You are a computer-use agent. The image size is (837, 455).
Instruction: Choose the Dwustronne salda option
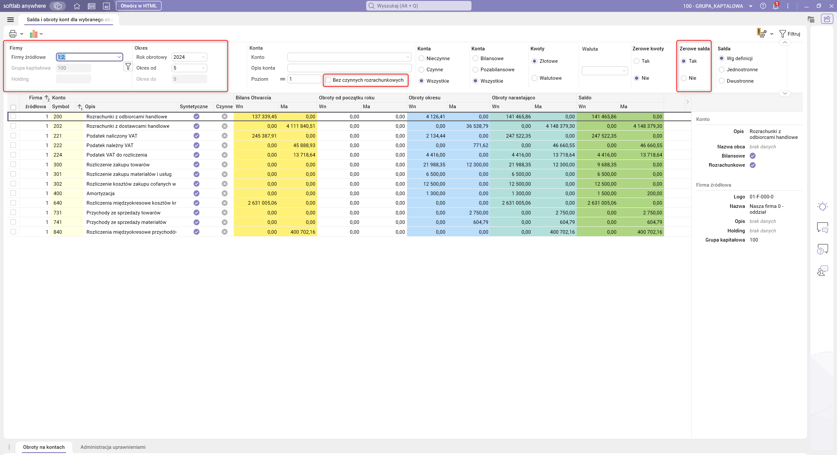(x=722, y=81)
